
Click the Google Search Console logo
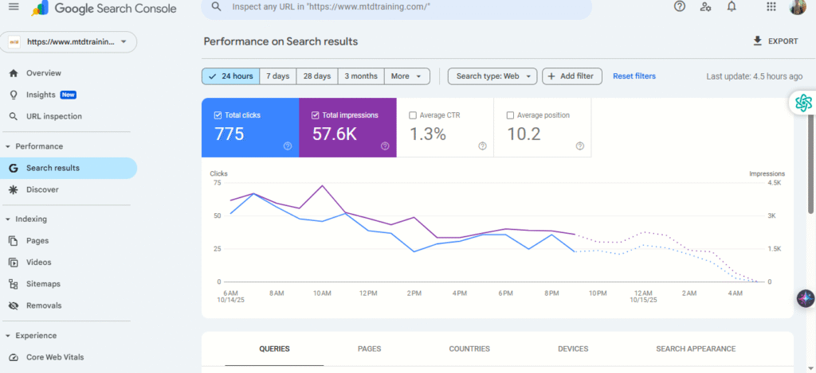[x=104, y=8]
